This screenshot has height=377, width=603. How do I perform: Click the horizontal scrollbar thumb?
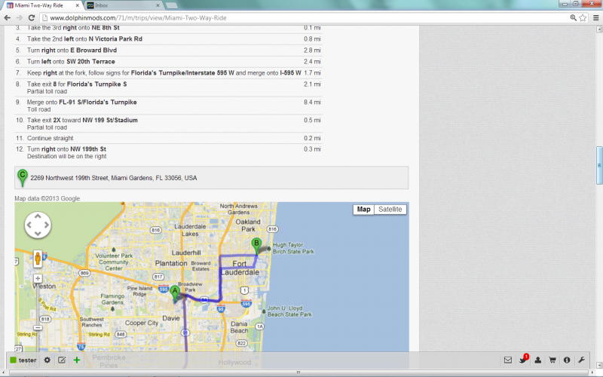point(298,372)
